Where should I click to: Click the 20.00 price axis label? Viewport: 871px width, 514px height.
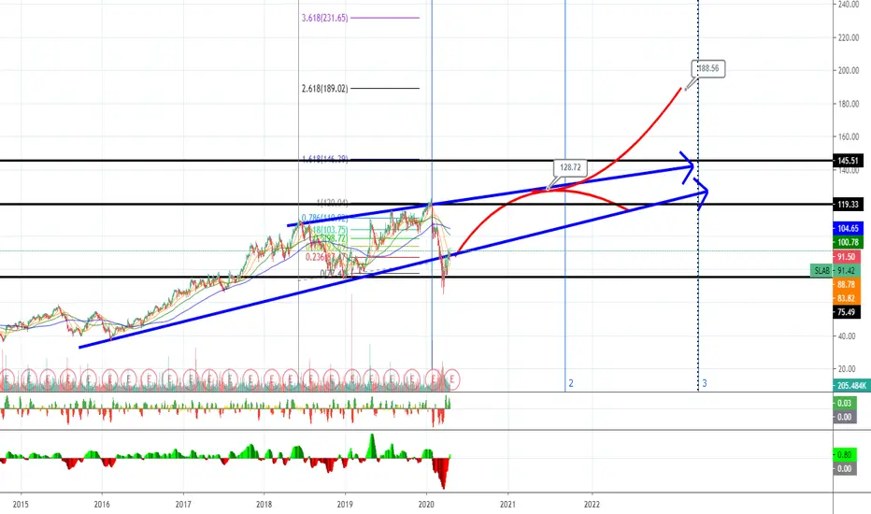tap(847, 369)
